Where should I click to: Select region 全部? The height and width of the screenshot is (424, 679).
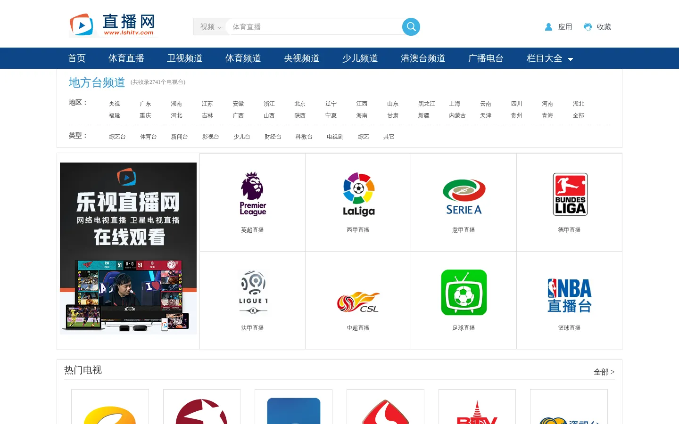tap(579, 115)
